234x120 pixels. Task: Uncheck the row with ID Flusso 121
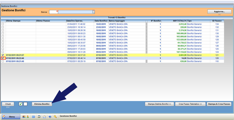coord(3,55)
